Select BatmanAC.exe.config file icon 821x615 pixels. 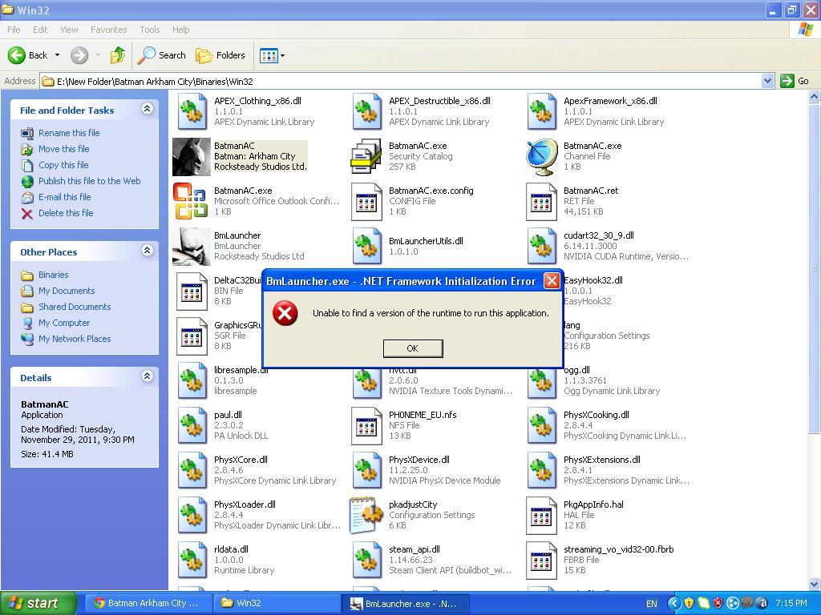tap(366, 201)
